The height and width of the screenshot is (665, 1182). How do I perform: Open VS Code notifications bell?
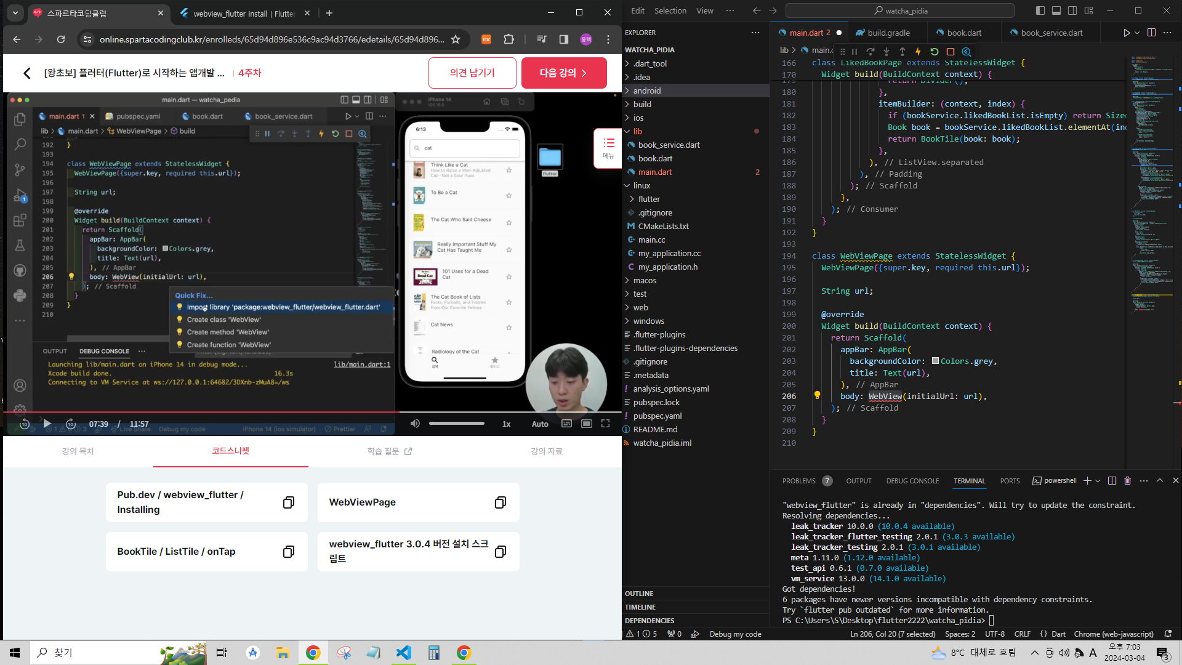click(1168, 634)
